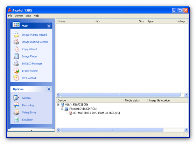196x144 pixels.
Task: Select Physical DVD/CD-ROM tree row text
Action: [83, 109]
